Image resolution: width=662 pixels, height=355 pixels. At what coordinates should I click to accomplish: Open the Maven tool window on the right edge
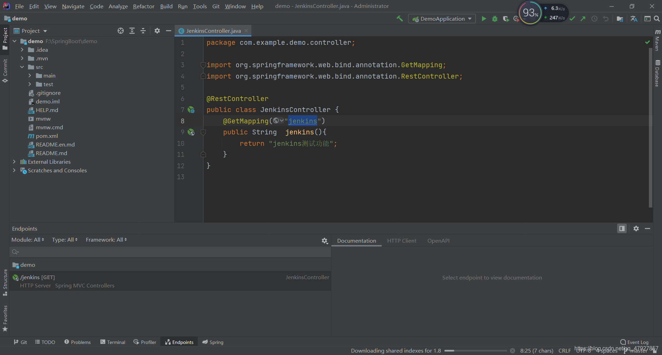tap(658, 40)
